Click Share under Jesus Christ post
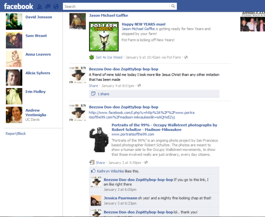Screen dimensions: 265x217 pos(93,86)
